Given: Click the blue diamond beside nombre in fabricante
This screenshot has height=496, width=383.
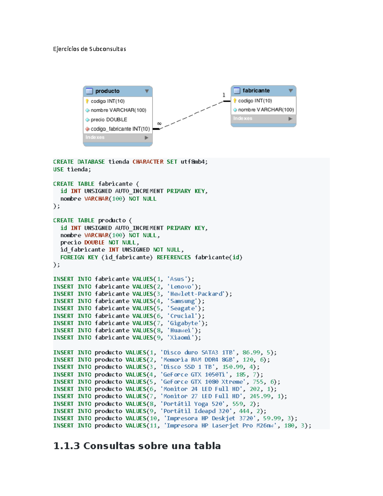Looking at the screenshot, I should pyautogui.click(x=235, y=109).
